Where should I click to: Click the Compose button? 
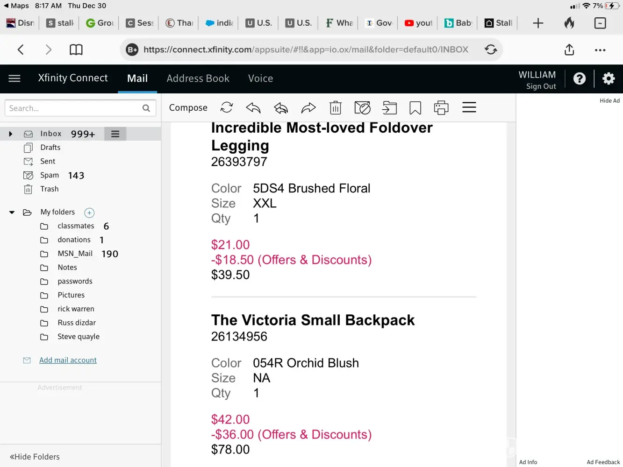188,108
